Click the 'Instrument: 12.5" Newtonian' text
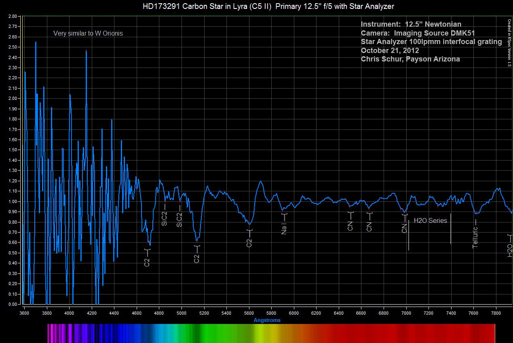513x343 pixels. pos(411,25)
